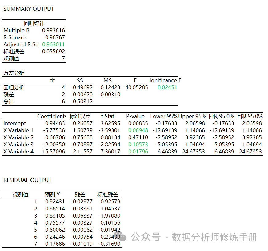Viewport: 268px width, 251px height.
Task: Select residual value -0.06337
Action: [82, 216]
